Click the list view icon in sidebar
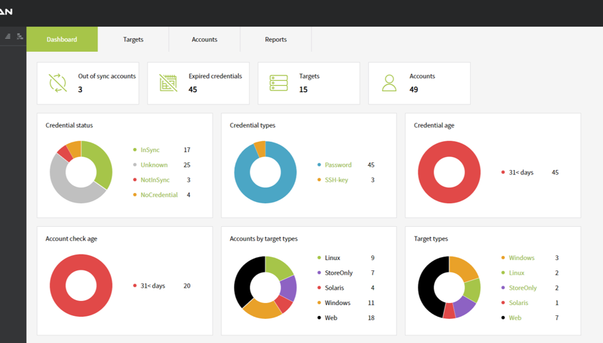 pyautogui.click(x=8, y=37)
